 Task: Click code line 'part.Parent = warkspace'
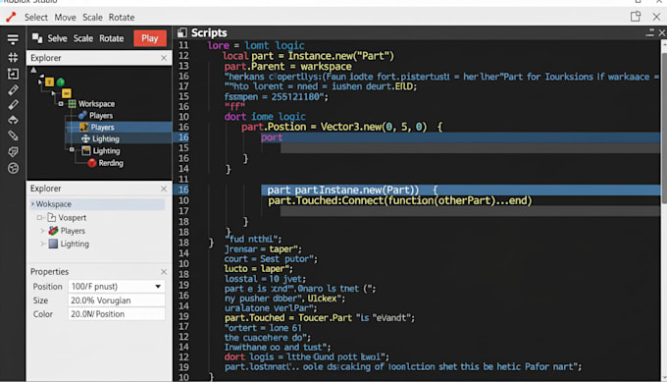point(288,67)
